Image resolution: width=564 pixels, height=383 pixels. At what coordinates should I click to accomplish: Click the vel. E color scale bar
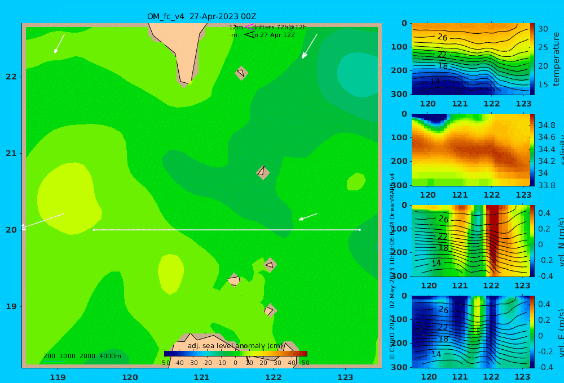click(532, 332)
